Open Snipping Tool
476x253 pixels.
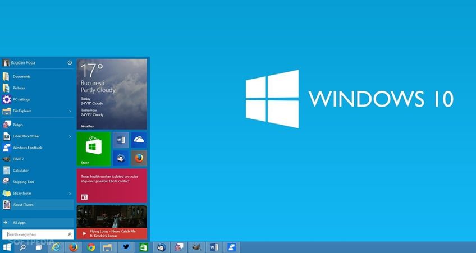(38, 182)
